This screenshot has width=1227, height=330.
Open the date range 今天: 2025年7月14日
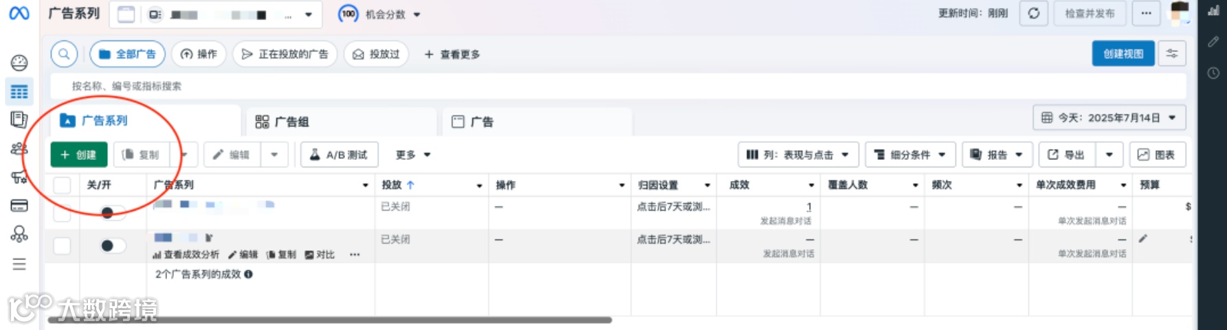pos(1109,117)
